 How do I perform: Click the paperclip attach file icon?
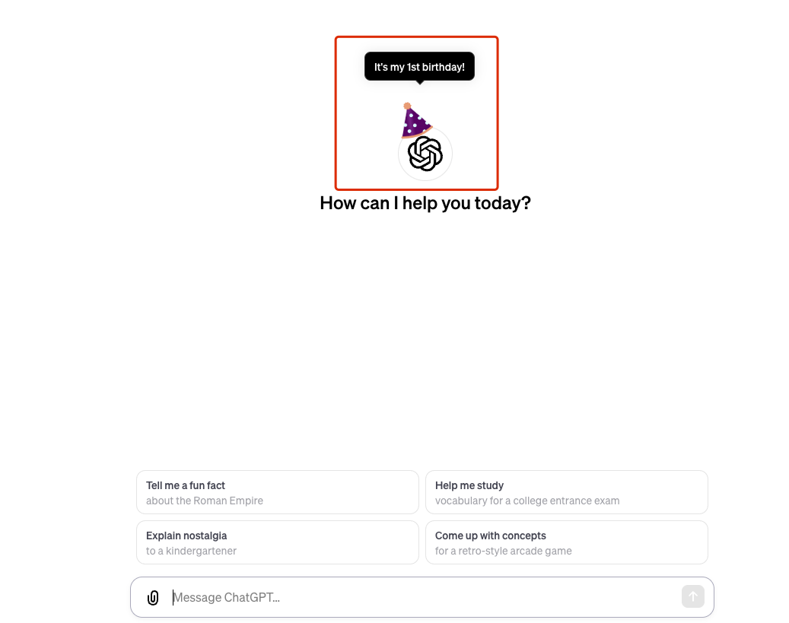pos(153,597)
